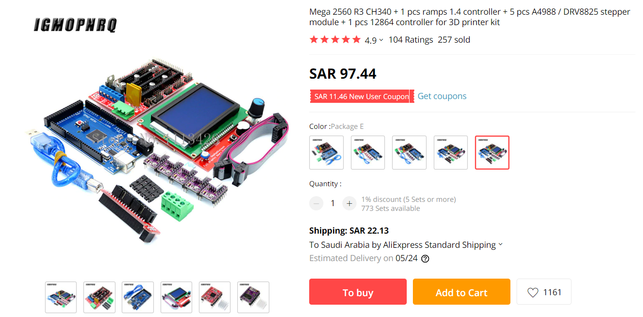Screen dimensions: 643x317
Task: Click the Add to Cart button
Action: (462, 292)
